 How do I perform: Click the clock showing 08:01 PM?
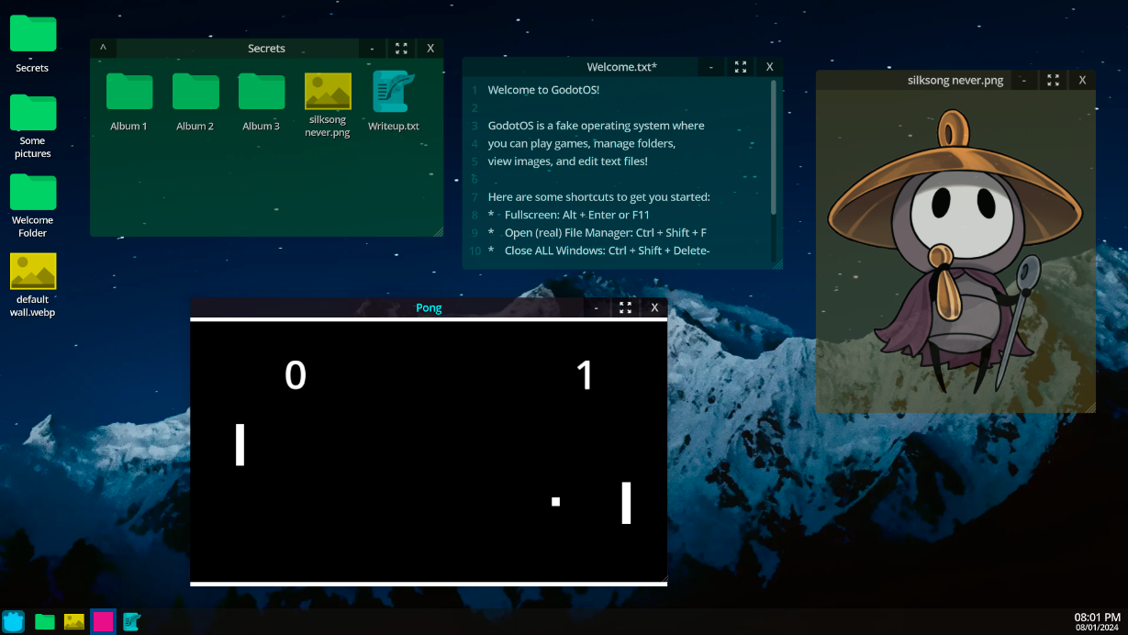(1097, 617)
